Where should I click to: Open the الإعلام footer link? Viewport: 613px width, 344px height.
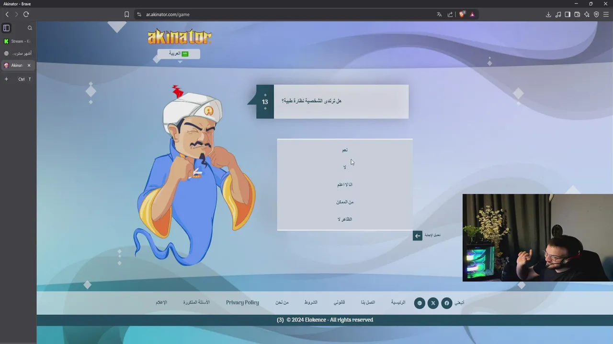click(161, 302)
